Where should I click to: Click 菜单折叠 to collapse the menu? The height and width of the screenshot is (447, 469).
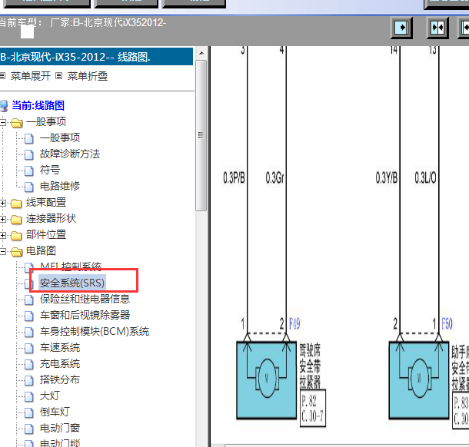pyautogui.click(x=88, y=76)
